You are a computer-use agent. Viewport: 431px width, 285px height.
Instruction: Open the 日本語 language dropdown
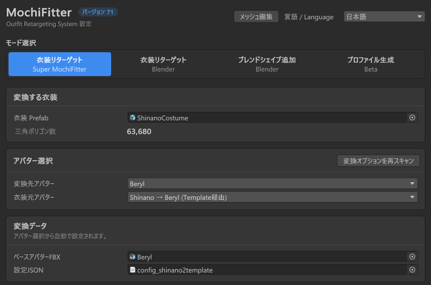pos(384,17)
